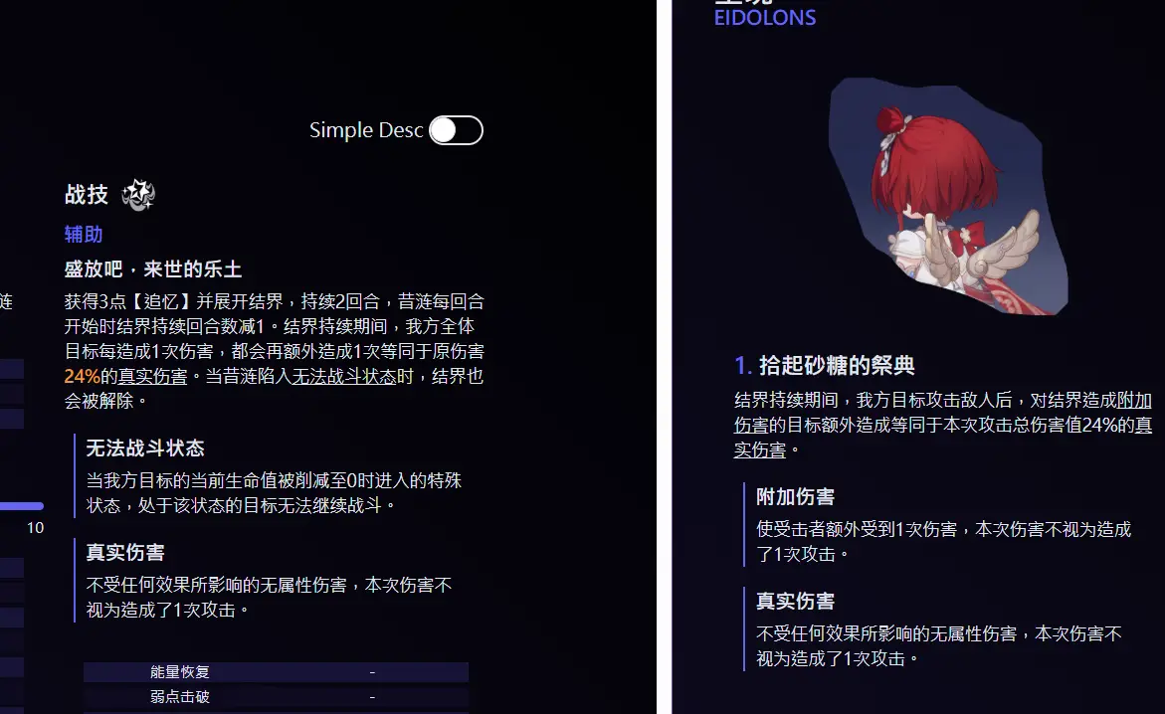1165x714 pixels.
Task: Click the 真实伤害 glossary heading under the eidolon
Action: pos(795,601)
